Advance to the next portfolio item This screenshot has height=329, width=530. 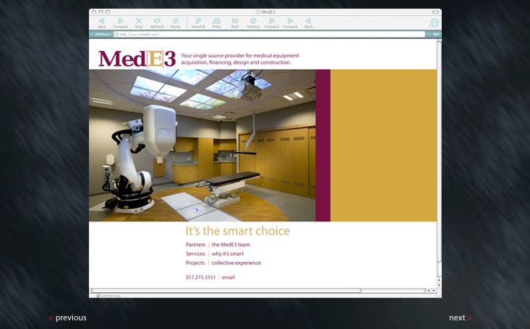tap(460, 317)
